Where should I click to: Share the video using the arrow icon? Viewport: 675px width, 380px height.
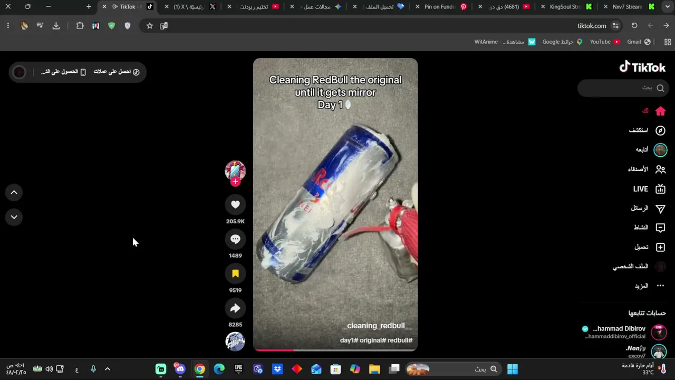(235, 308)
